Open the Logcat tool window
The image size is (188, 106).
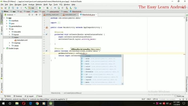[29, 96]
